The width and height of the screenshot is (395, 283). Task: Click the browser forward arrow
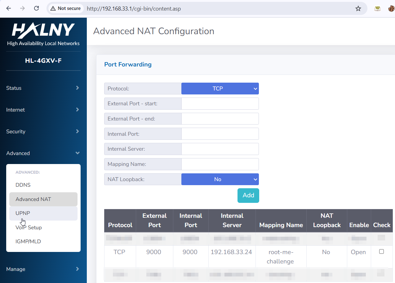point(22,8)
